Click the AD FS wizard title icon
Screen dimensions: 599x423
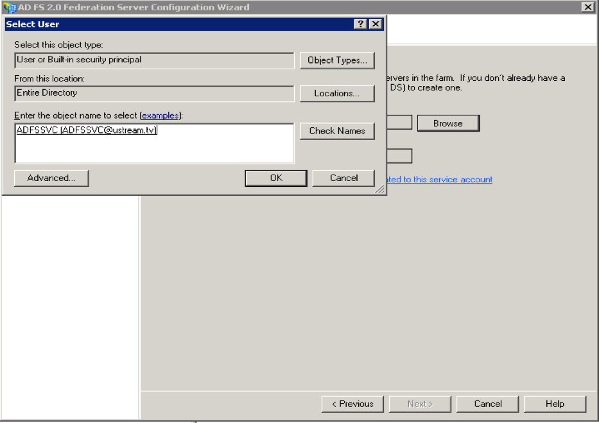tap(10, 7)
